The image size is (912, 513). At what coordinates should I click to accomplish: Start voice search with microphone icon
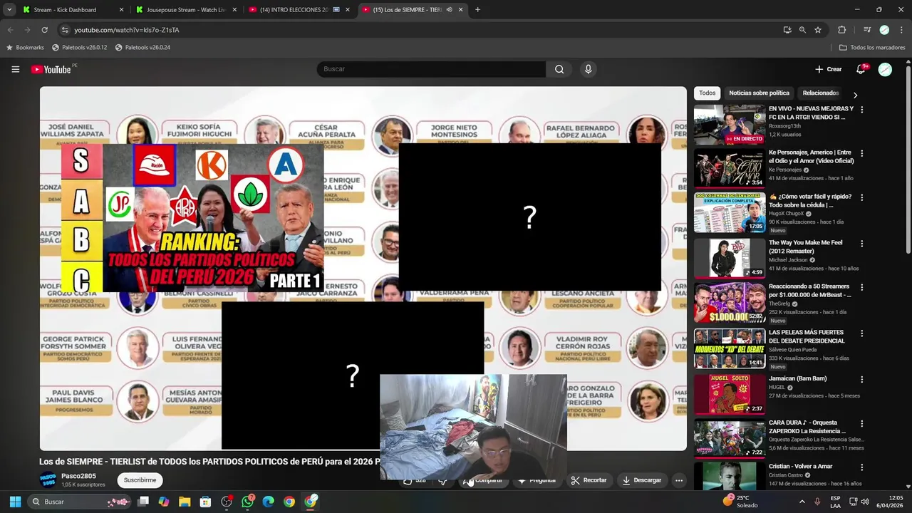pyautogui.click(x=588, y=69)
